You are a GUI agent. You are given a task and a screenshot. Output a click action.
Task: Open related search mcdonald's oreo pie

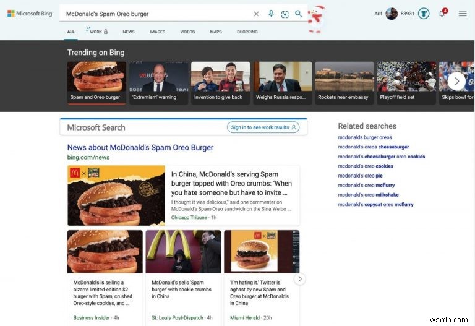pos(360,176)
